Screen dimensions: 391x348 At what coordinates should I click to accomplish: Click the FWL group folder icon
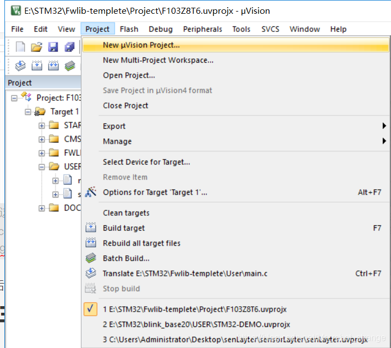(54, 153)
